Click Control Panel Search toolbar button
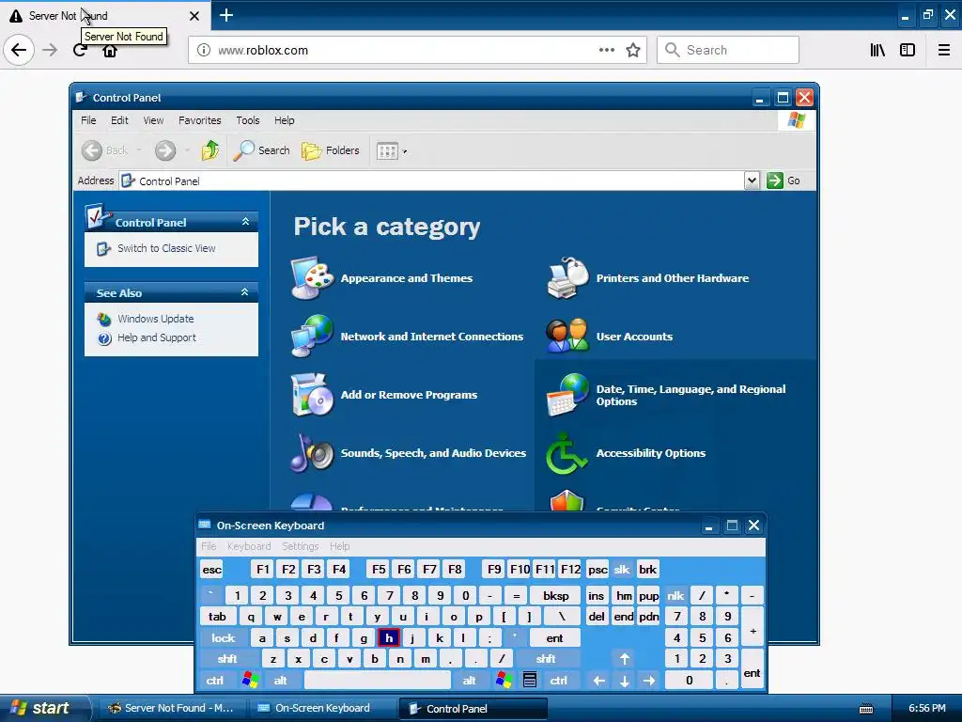The image size is (962, 722). 262,150
